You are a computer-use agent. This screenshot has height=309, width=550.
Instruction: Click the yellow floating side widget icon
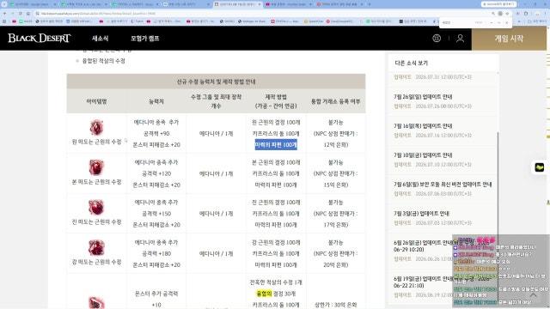[539, 167]
